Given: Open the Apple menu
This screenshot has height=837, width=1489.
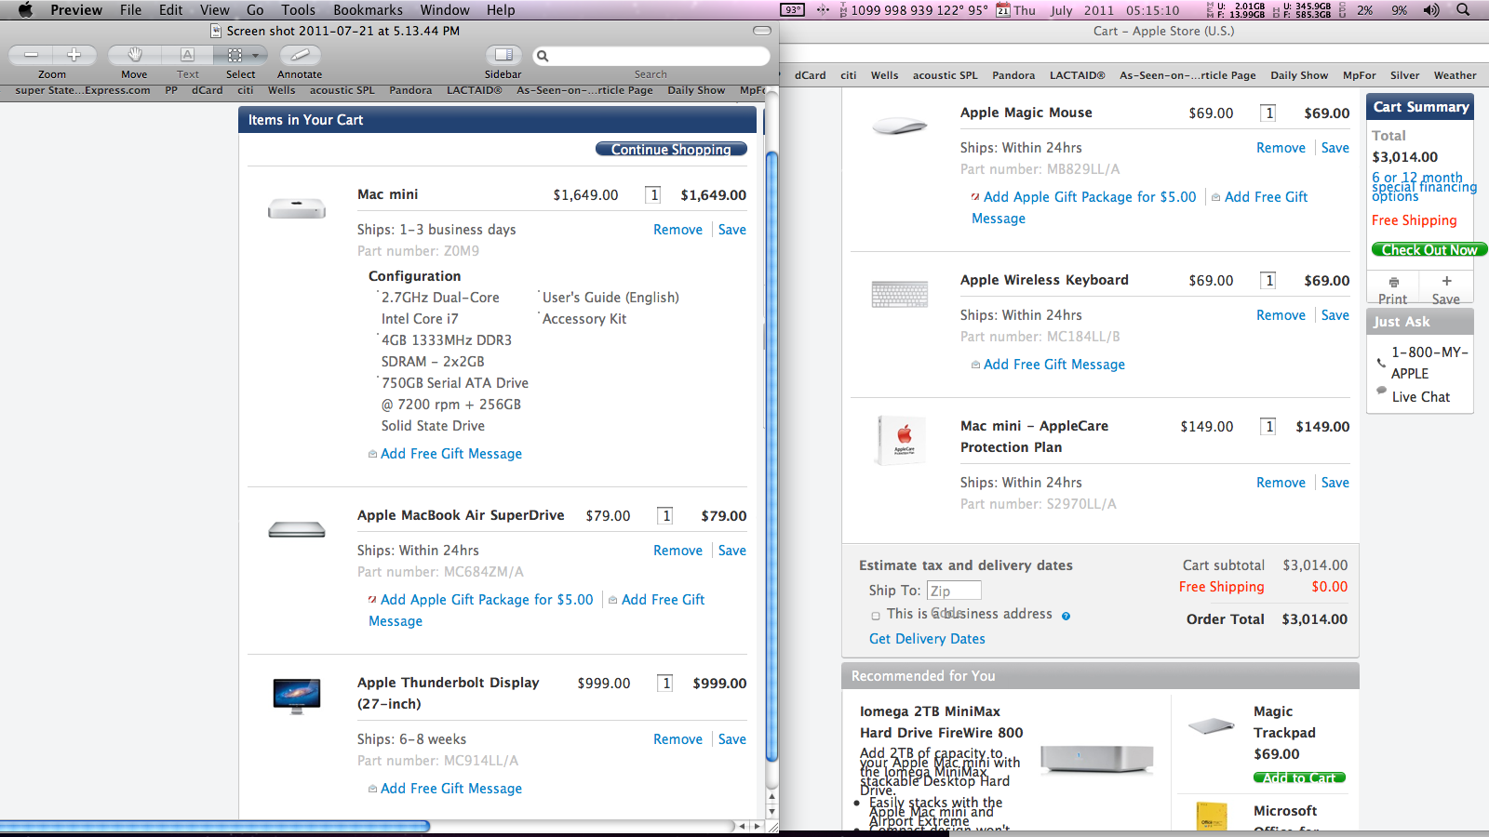Looking at the screenshot, I should click(x=25, y=10).
